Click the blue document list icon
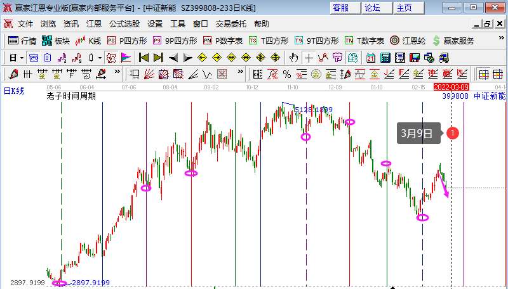Viewport: 508px width, 289px height. click(x=48, y=58)
